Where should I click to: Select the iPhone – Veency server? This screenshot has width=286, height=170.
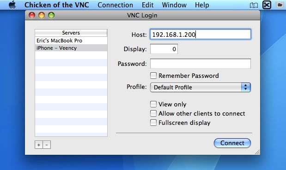coord(71,48)
